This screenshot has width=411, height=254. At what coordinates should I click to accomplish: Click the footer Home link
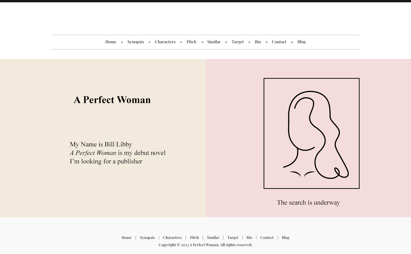point(126,238)
